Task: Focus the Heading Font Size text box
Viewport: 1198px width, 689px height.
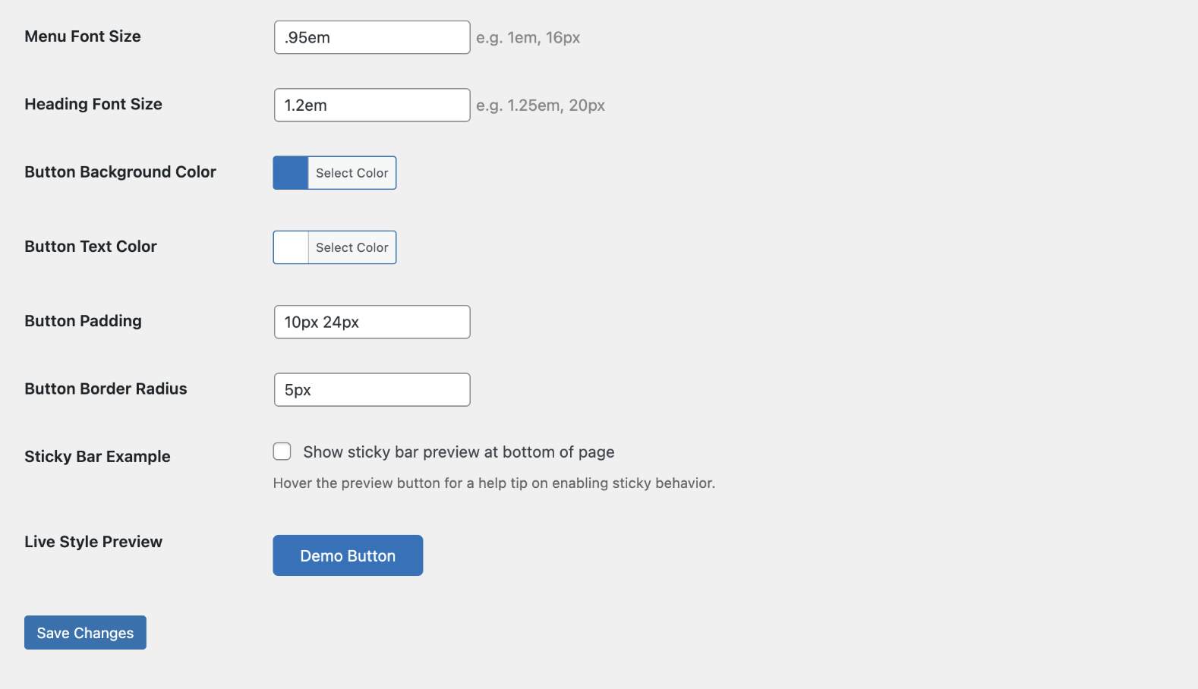Action: pos(372,105)
